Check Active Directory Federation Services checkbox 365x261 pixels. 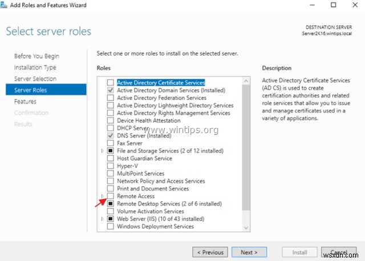[x=110, y=98]
